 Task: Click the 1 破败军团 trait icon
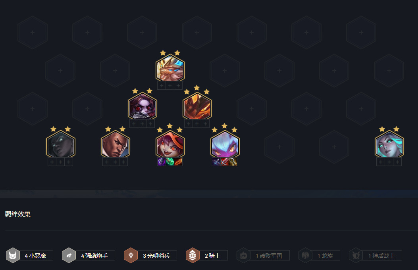tap(243, 255)
